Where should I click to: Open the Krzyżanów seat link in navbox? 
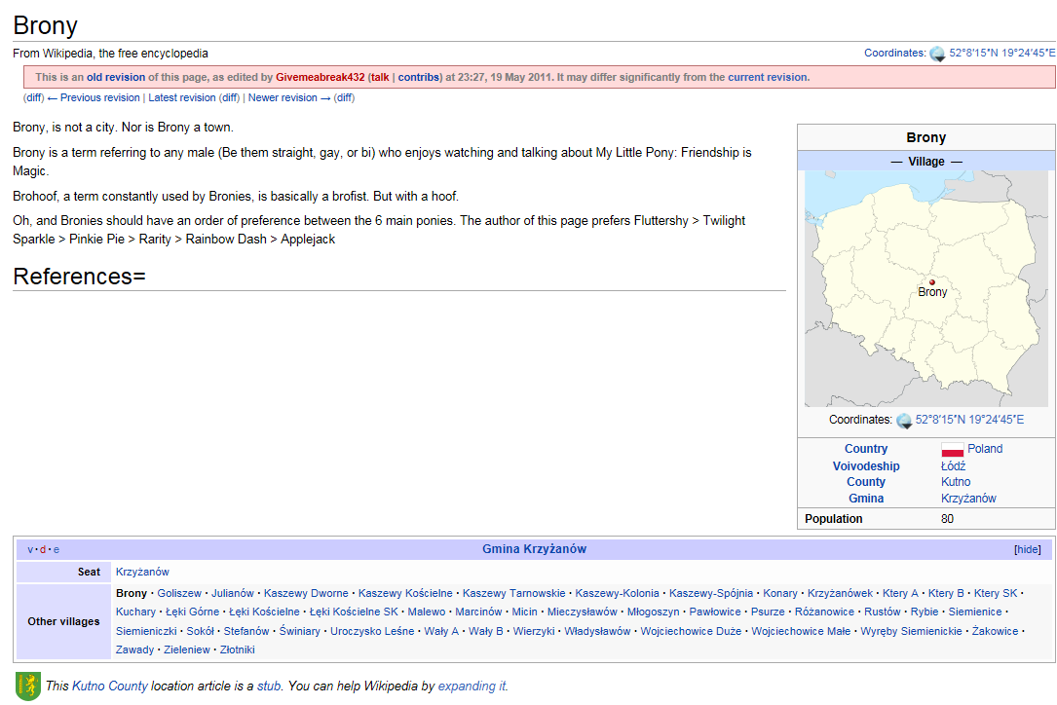pyautogui.click(x=142, y=572)
